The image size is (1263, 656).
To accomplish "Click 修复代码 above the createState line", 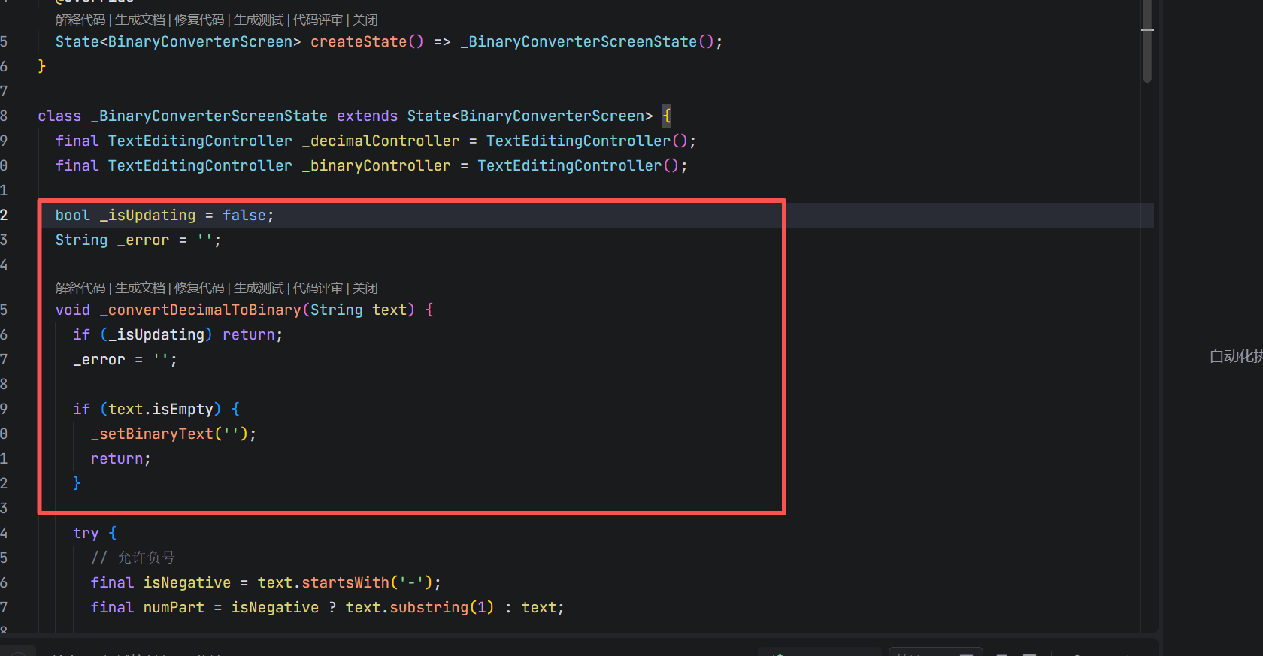I will pos(199,20).
